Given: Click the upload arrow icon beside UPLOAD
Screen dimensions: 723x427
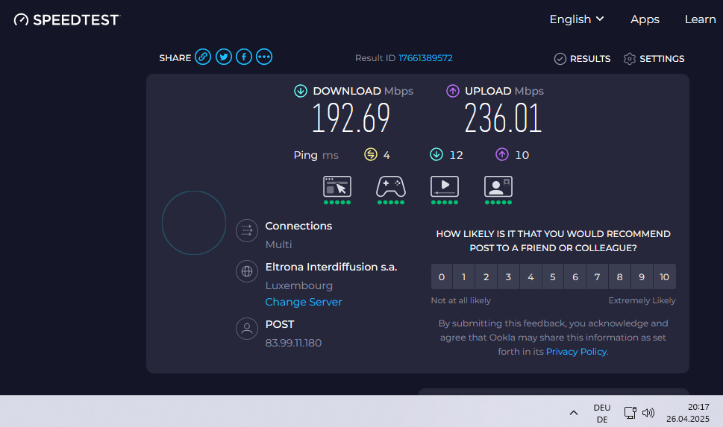Looking at the screenshot, I should tap(453, 91).
